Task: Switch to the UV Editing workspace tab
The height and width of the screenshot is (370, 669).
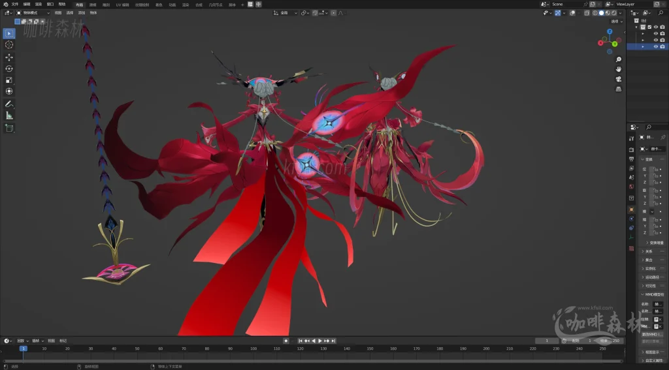Action: [122, 5]
